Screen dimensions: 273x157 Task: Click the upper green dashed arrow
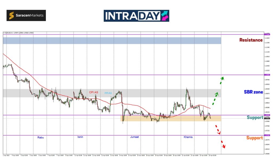tap(222, 78)
